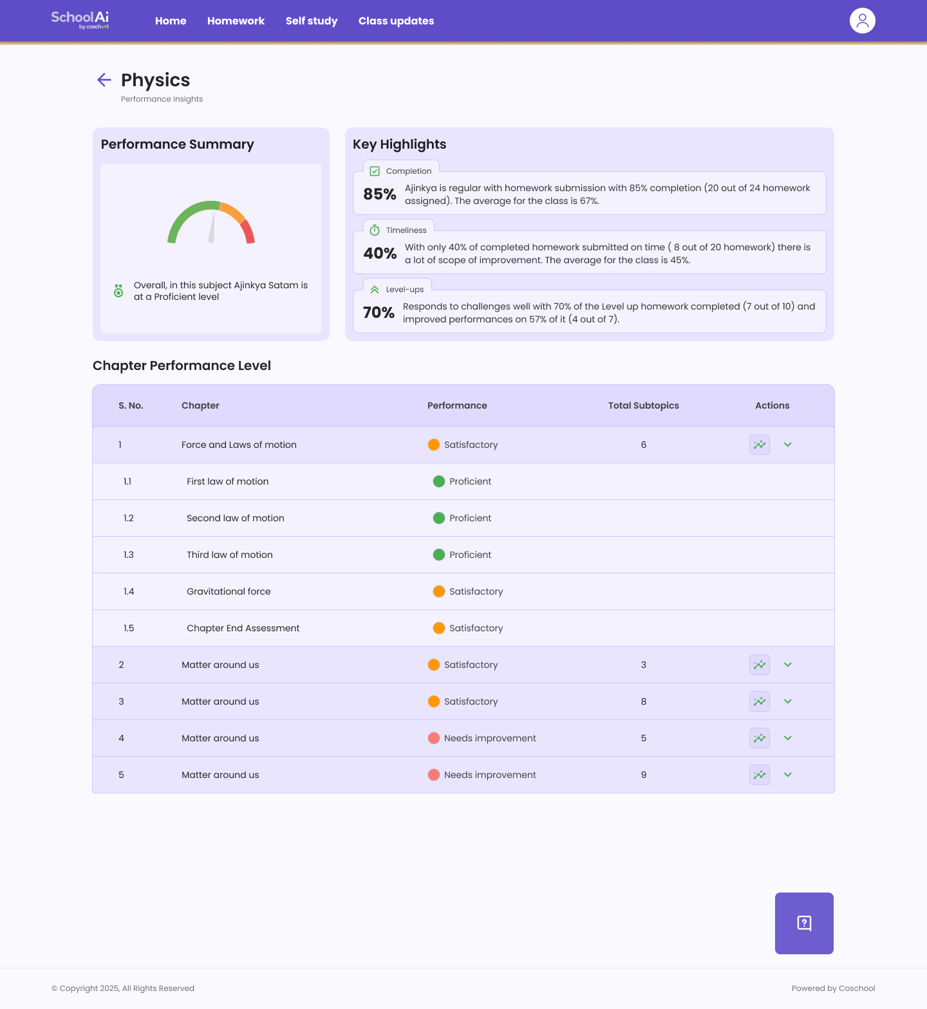Click the copyright 2025 footer text
This screenshot has width=927, height=1009.
tap(123, 988)
